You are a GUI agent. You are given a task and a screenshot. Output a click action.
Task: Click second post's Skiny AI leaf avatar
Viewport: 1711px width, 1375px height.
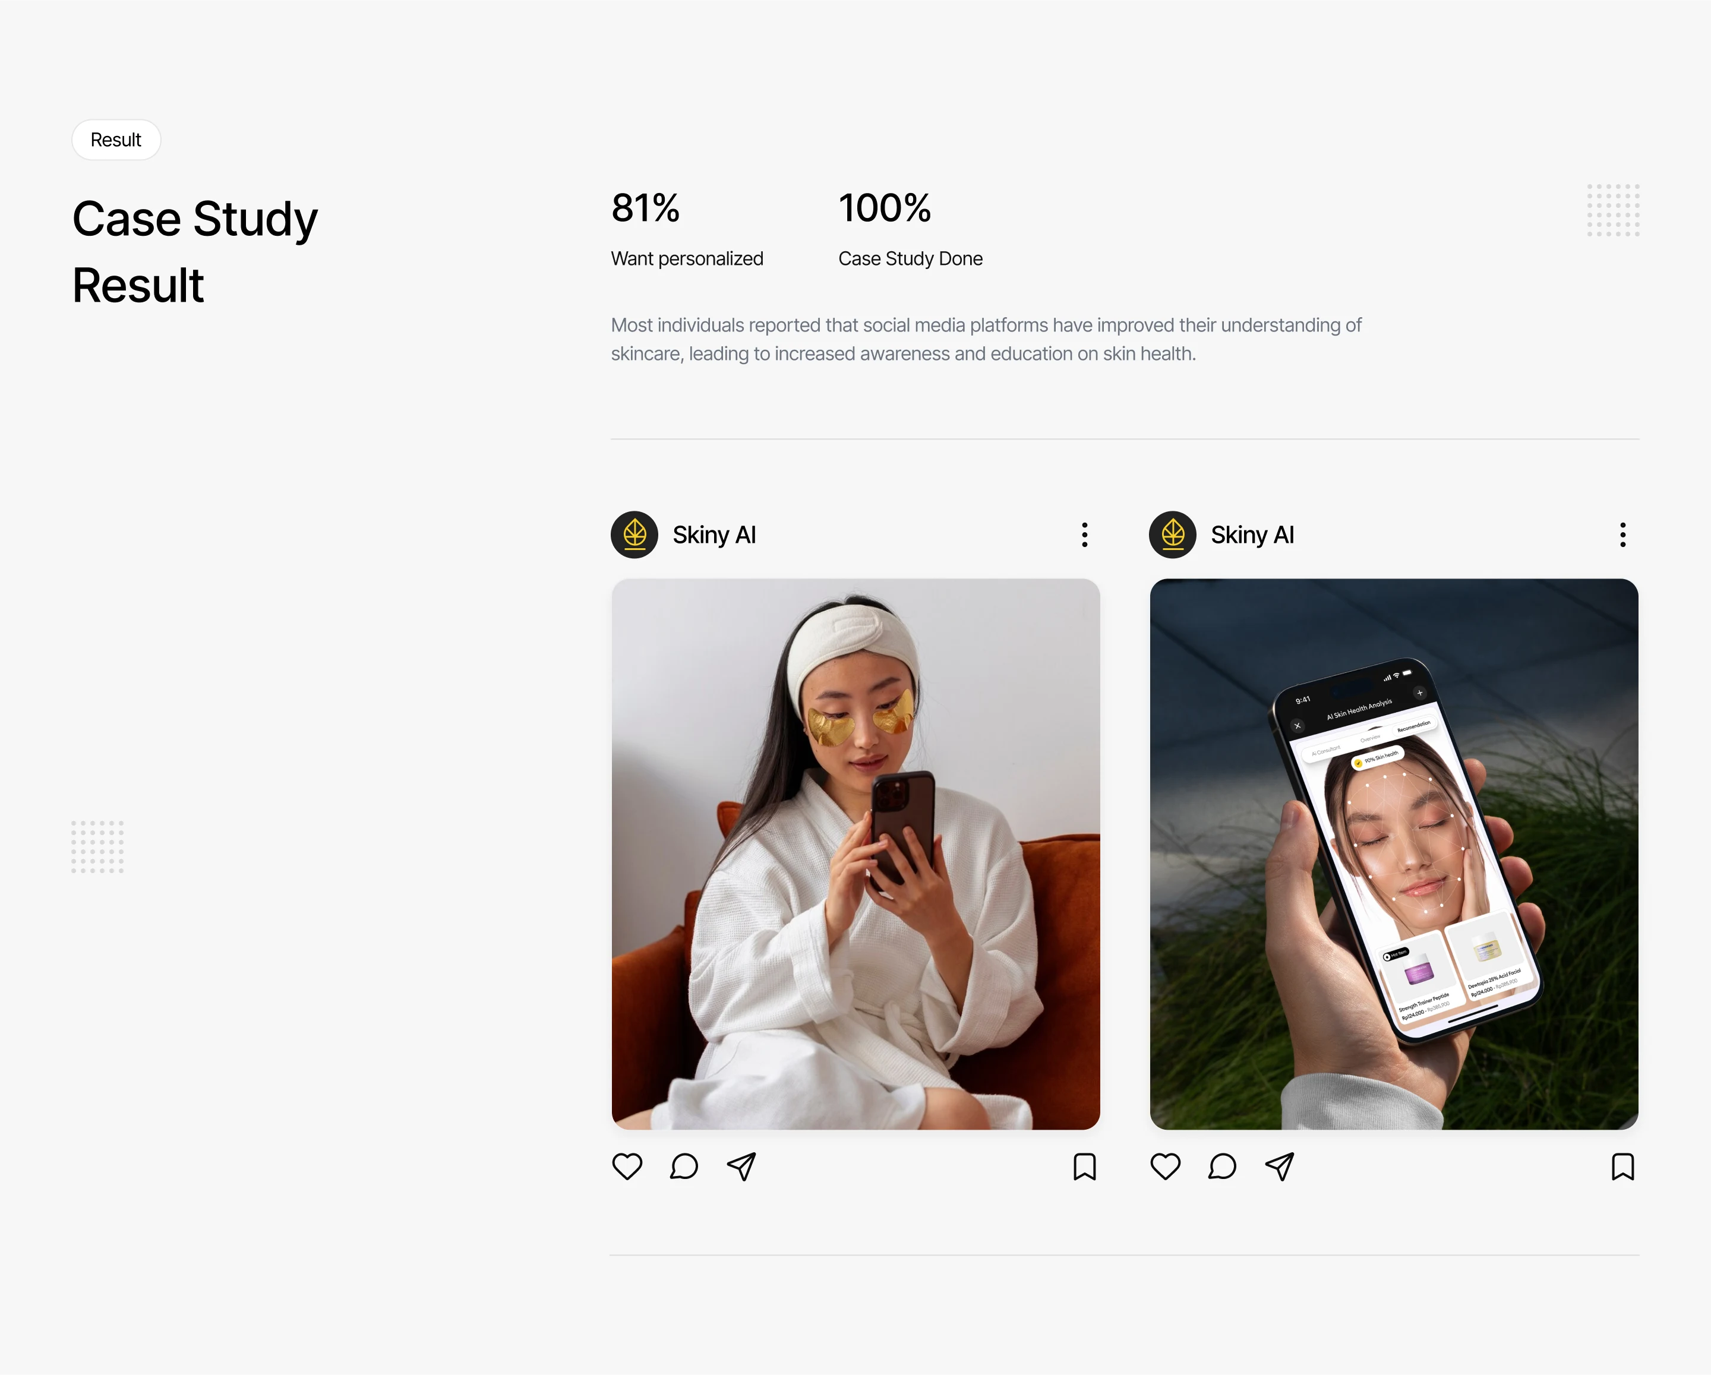[x=1172, y=535]
